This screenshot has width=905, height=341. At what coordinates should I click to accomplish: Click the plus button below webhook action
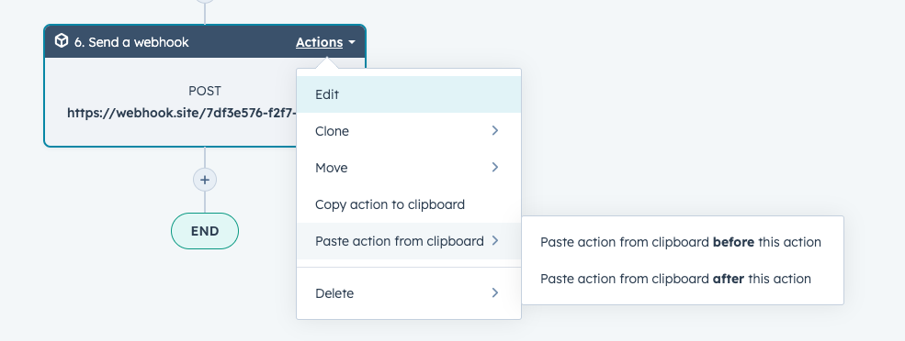[x=204, y=180]
